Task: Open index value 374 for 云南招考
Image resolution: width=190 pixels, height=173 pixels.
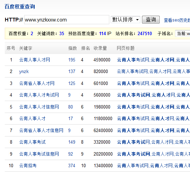Action: point(72,165)
